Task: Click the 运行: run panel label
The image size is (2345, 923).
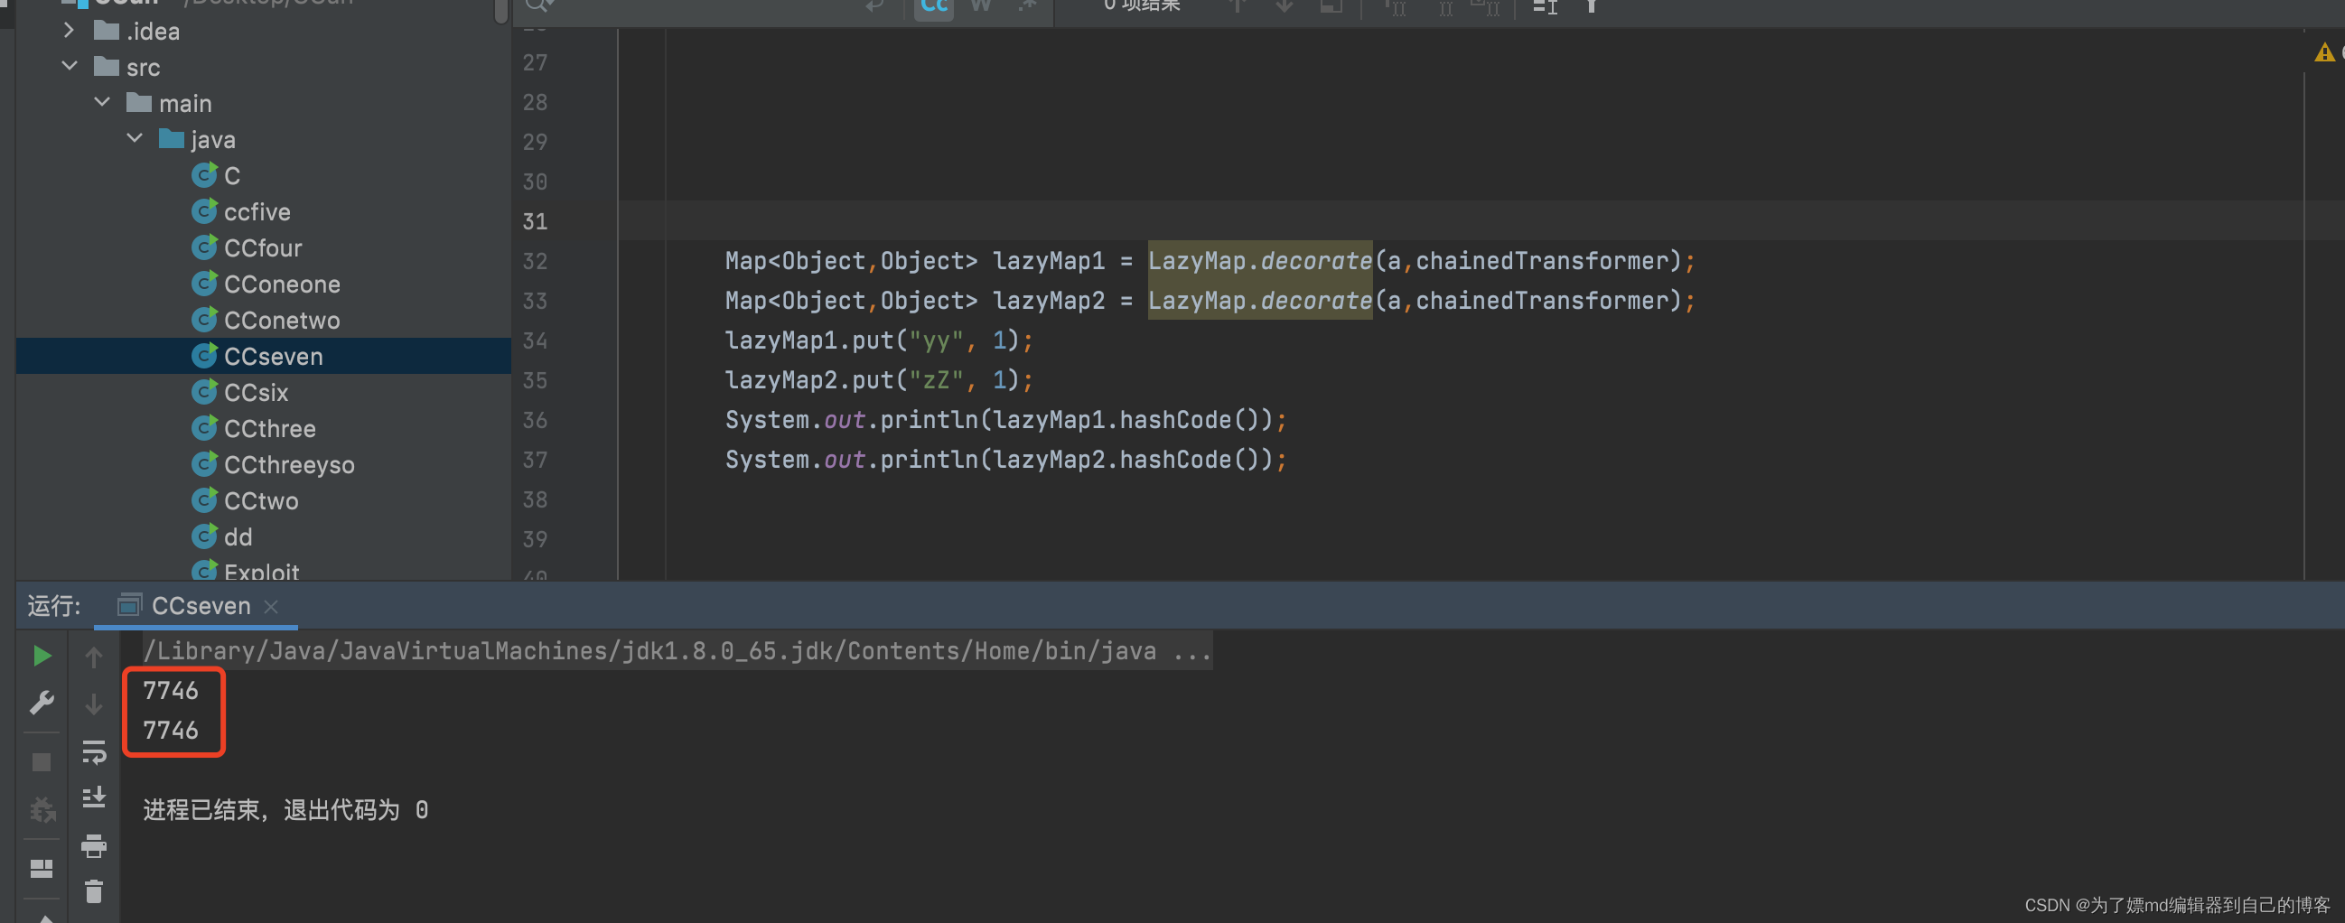Action: [x=53, y=605]
